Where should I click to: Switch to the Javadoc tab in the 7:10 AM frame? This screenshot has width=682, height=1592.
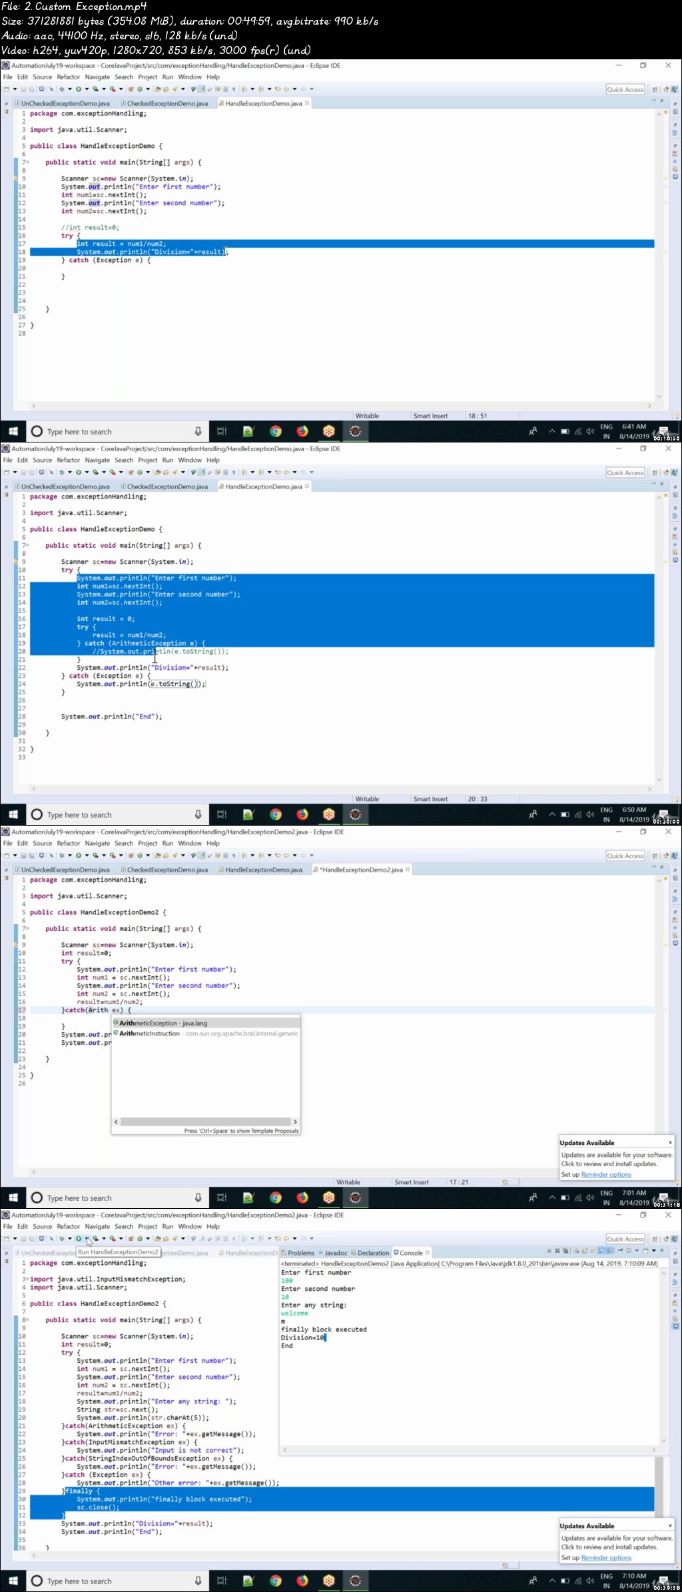333,1253
